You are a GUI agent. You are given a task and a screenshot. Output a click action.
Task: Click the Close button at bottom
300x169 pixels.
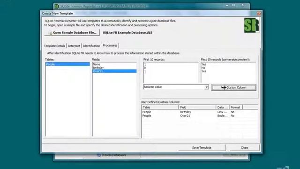point(244,147)
